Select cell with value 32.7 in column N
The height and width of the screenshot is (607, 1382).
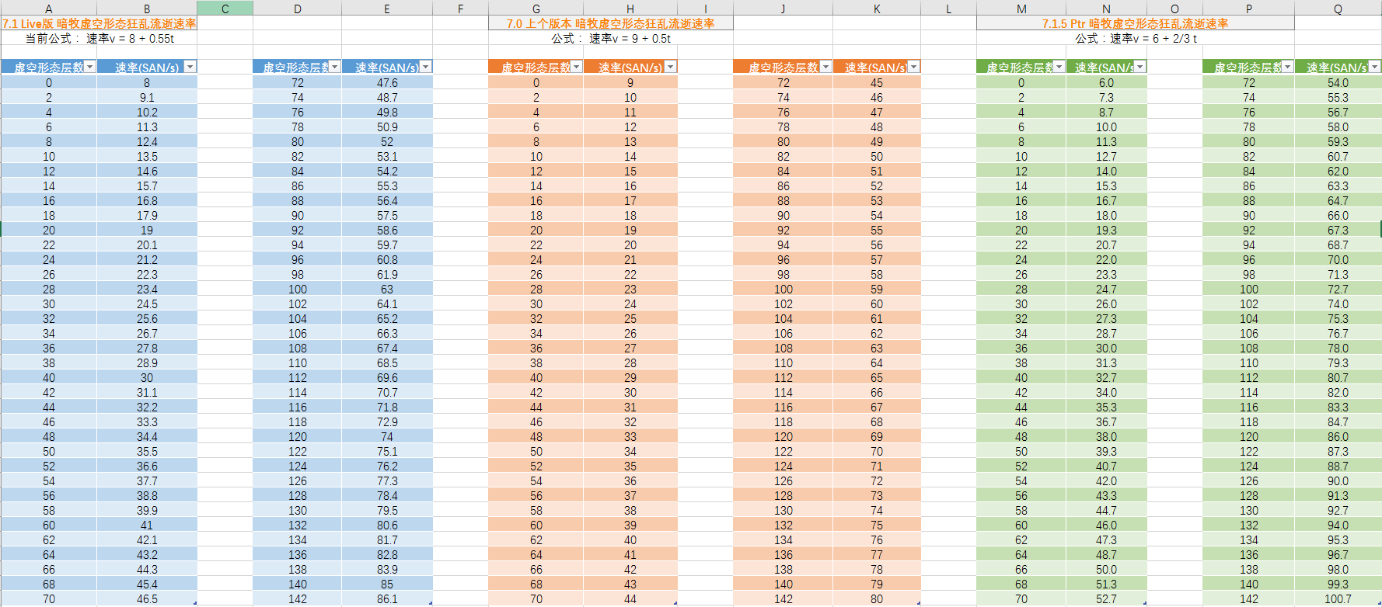pyautogui.click(x=1106, y=377)
